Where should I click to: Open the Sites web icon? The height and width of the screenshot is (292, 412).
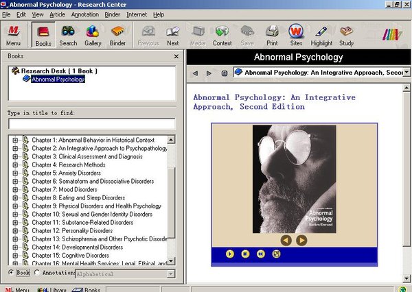click(296, 34)
